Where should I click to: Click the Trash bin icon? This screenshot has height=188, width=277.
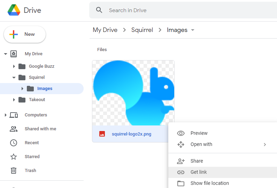[14, 171]
